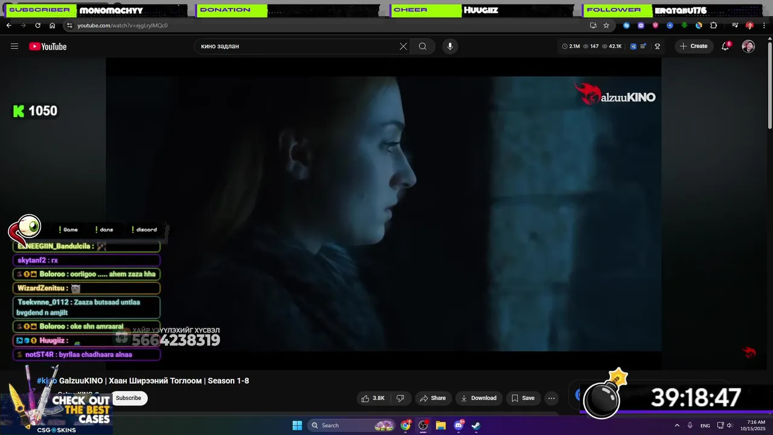Viewport: 773px width, 435px height.
Task: Like the video with thumbs up 3.8K
Action: click(x=373, y=398)
